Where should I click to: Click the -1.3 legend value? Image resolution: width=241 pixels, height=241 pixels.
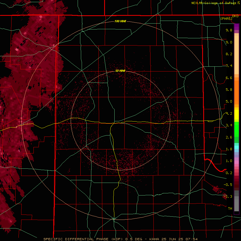tap(228, 197)
